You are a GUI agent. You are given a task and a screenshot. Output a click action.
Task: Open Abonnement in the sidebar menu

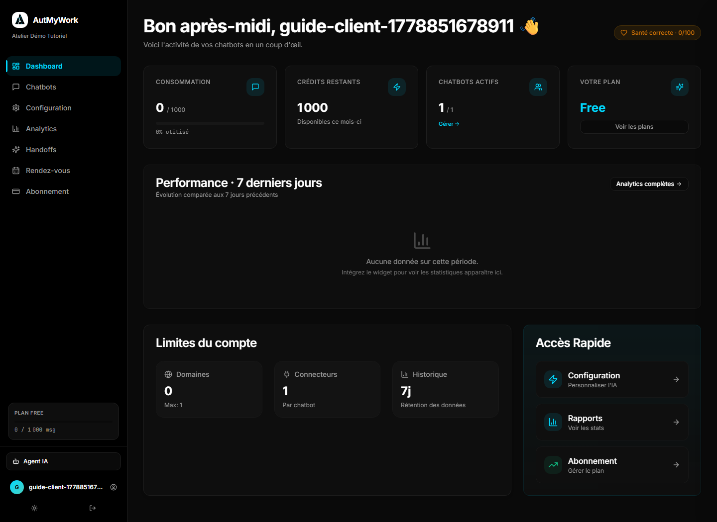pyautogui.click(x=63, y=191)
